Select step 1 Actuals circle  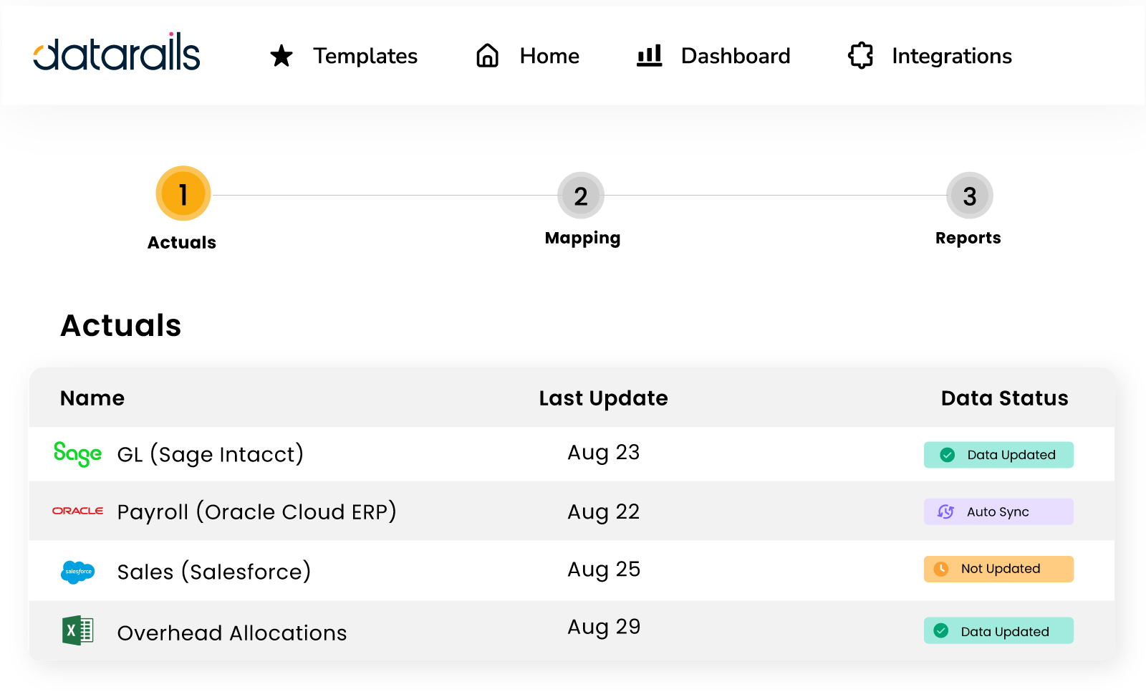pyautogui.click(x=183, y=194)
